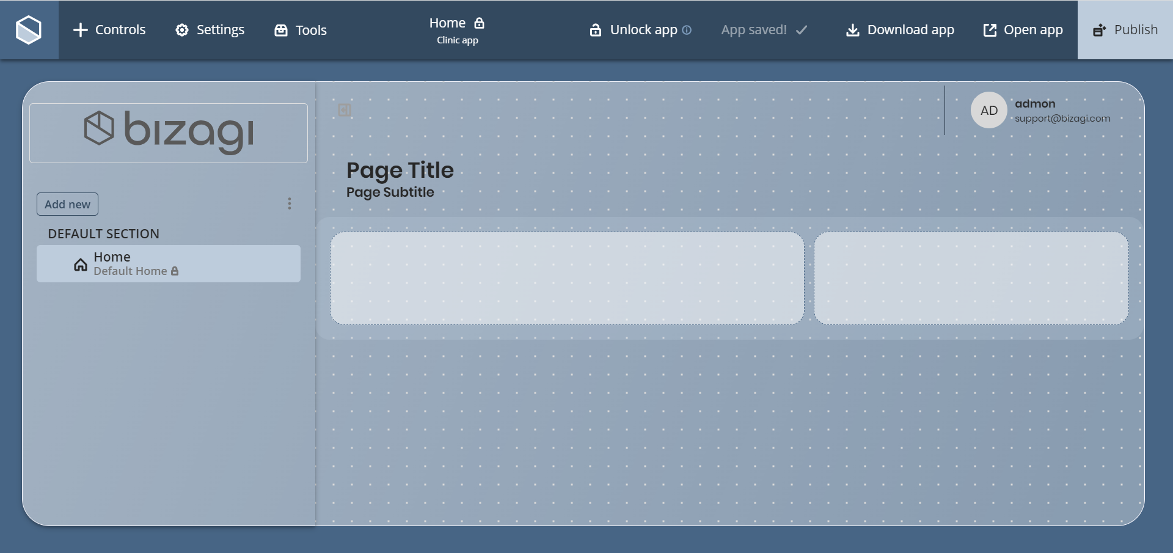
Task: Select the bizagi logo image placeholder
Action: coord(169,133)
